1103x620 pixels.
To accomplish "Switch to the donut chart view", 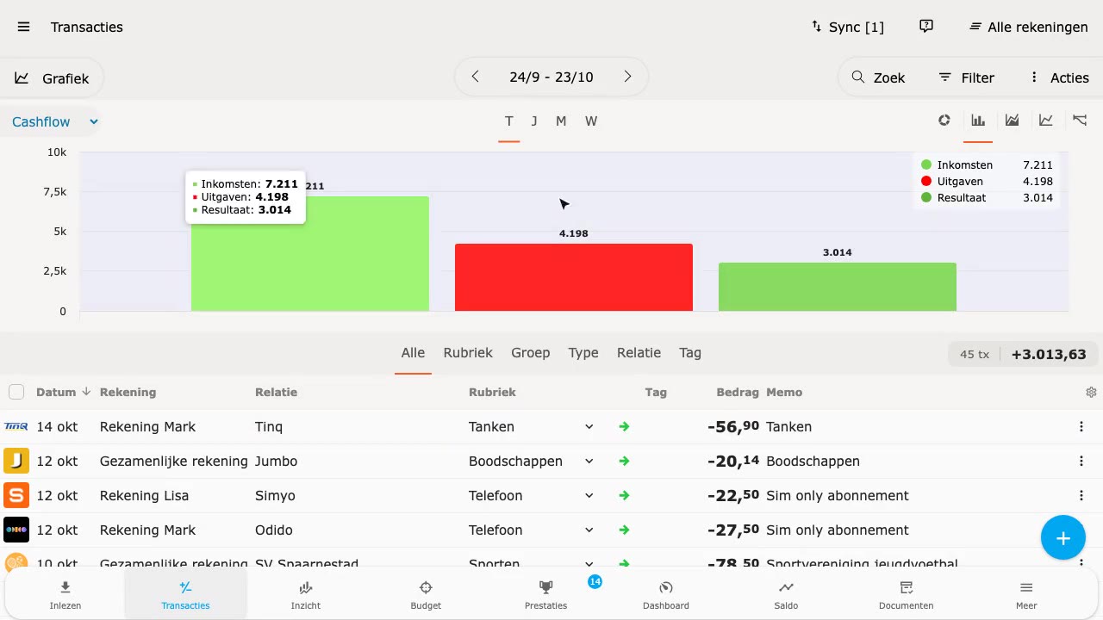I will (944, 121).
